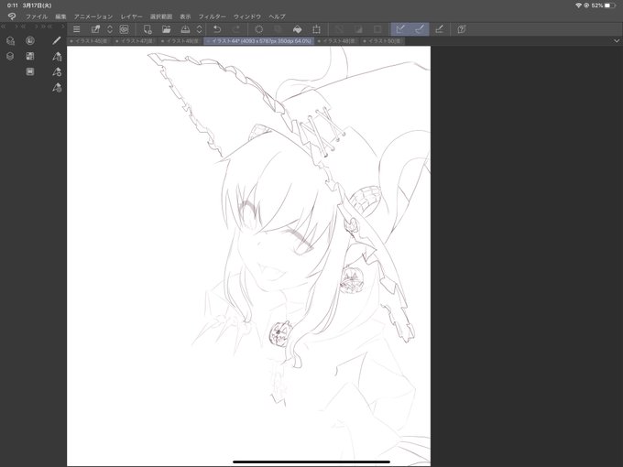Open the ヘルプ menu
Screen dimensions: 623x467
[277, 16]
